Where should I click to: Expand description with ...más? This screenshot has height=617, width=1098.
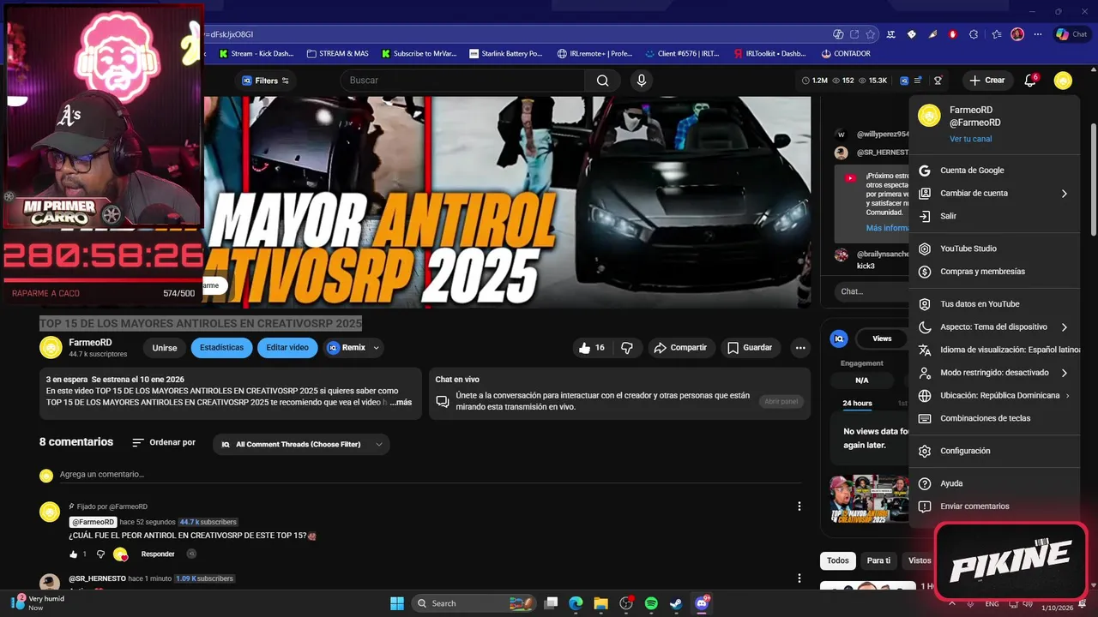pos(401,402)
